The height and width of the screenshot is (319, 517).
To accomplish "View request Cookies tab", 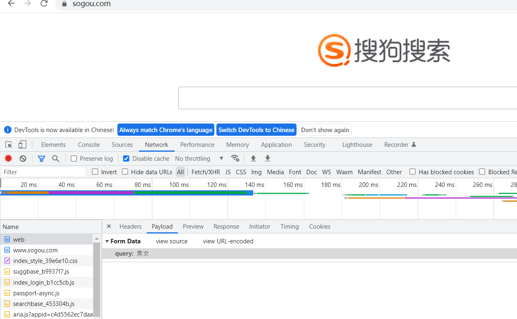I will coord(319,227).
